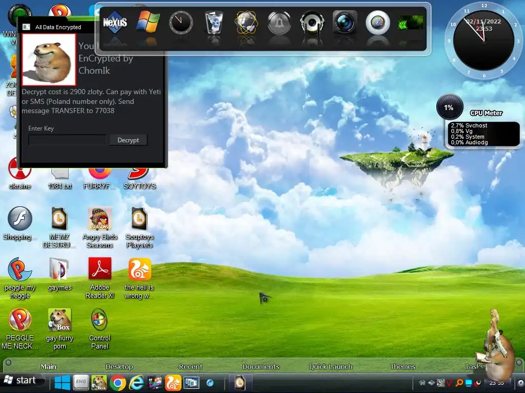The image size is (525, 393).
Task: Switch to the Recent shelf tab
Action: (191, 366)
